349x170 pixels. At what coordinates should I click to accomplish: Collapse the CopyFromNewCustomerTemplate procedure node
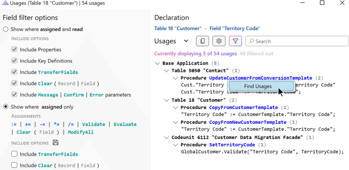pyautogui.click(x=176, y=122)
